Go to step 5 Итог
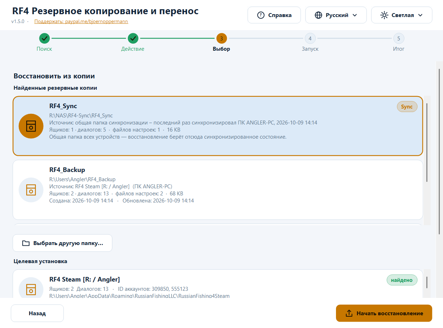This screenshot has height=328, width=443. 399,38
